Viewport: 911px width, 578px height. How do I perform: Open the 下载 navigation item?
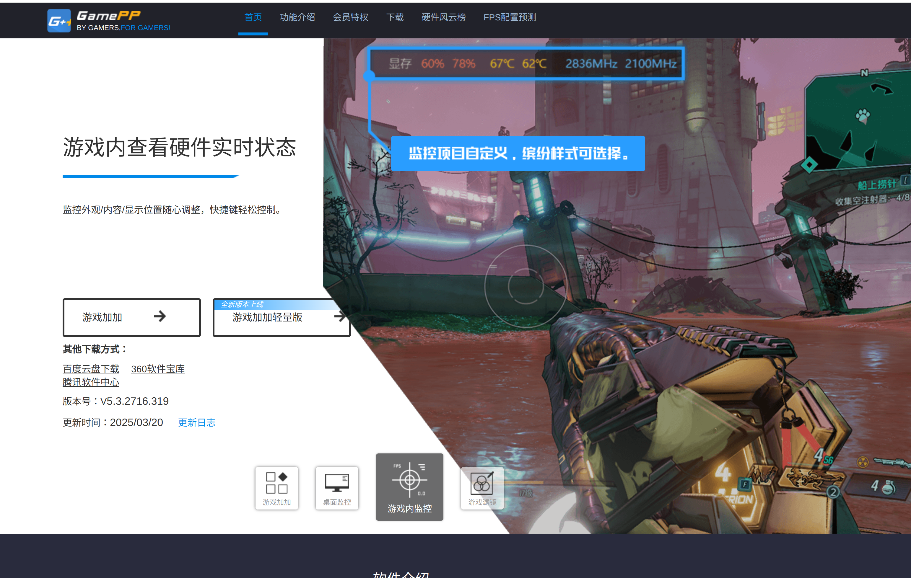pyautogui.click(x=395, y=17)
